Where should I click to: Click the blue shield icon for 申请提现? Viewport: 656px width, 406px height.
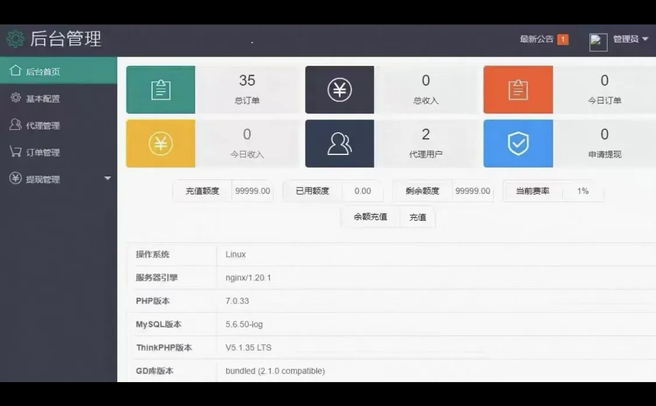pyautogui.click(x=518, y=143)
